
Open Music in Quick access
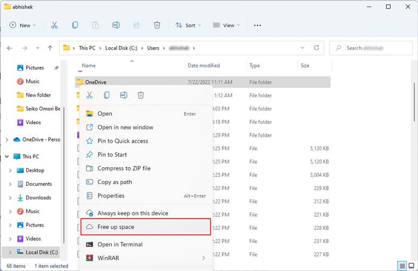[x=28, y=81]
